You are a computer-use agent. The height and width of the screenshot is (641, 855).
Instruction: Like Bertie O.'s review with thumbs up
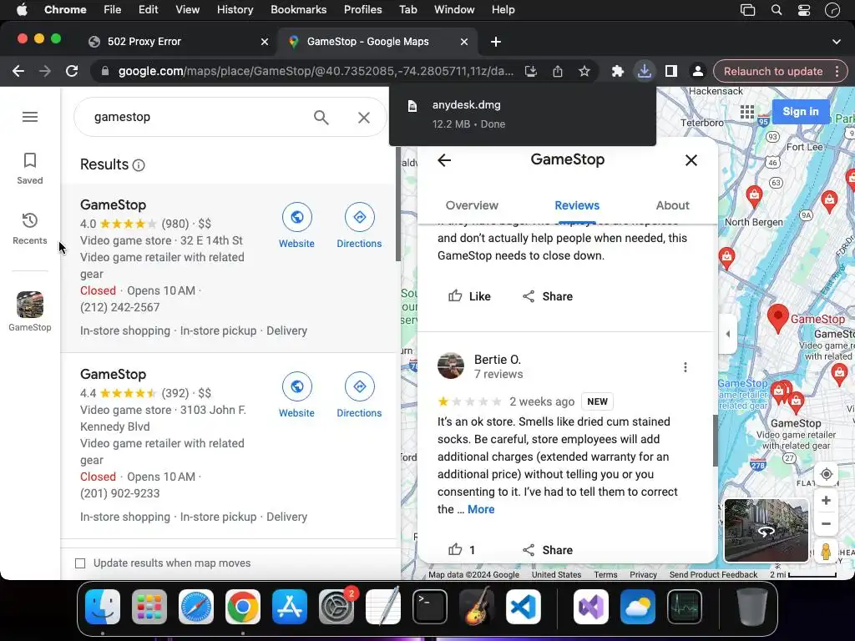(461, 550)
